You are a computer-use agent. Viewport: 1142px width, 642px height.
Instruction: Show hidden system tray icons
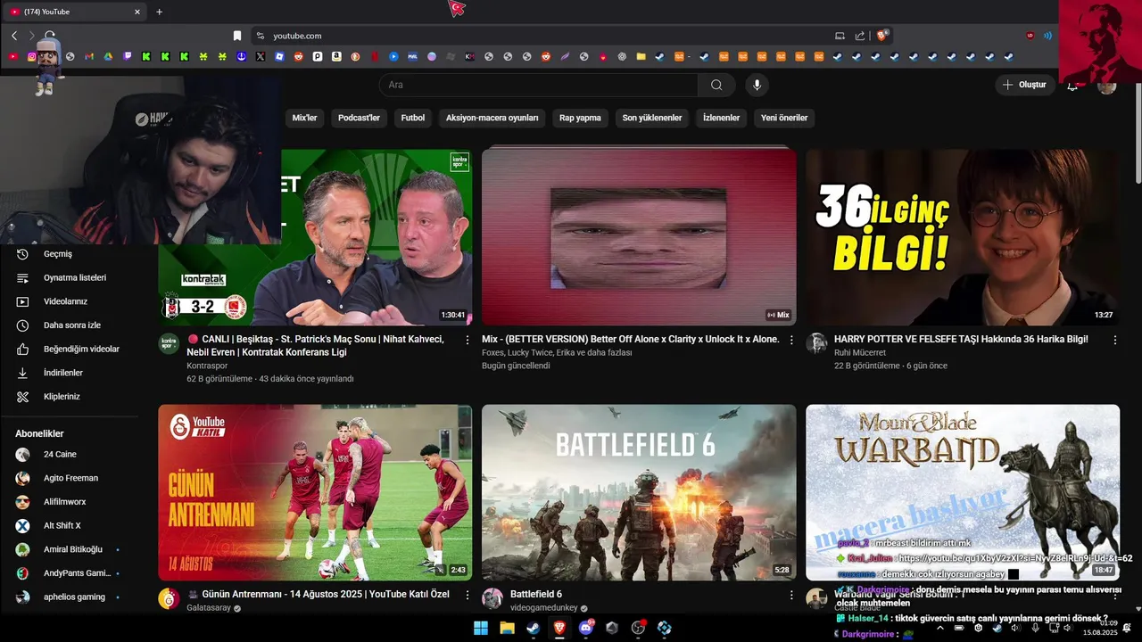pyautogui.click(x=939, y=628)
